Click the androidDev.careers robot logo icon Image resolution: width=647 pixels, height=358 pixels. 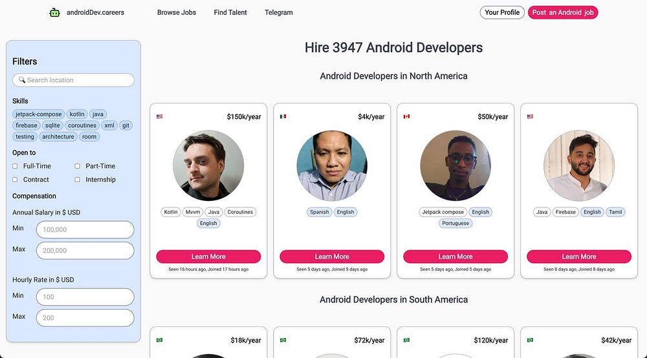click(54, 13)
